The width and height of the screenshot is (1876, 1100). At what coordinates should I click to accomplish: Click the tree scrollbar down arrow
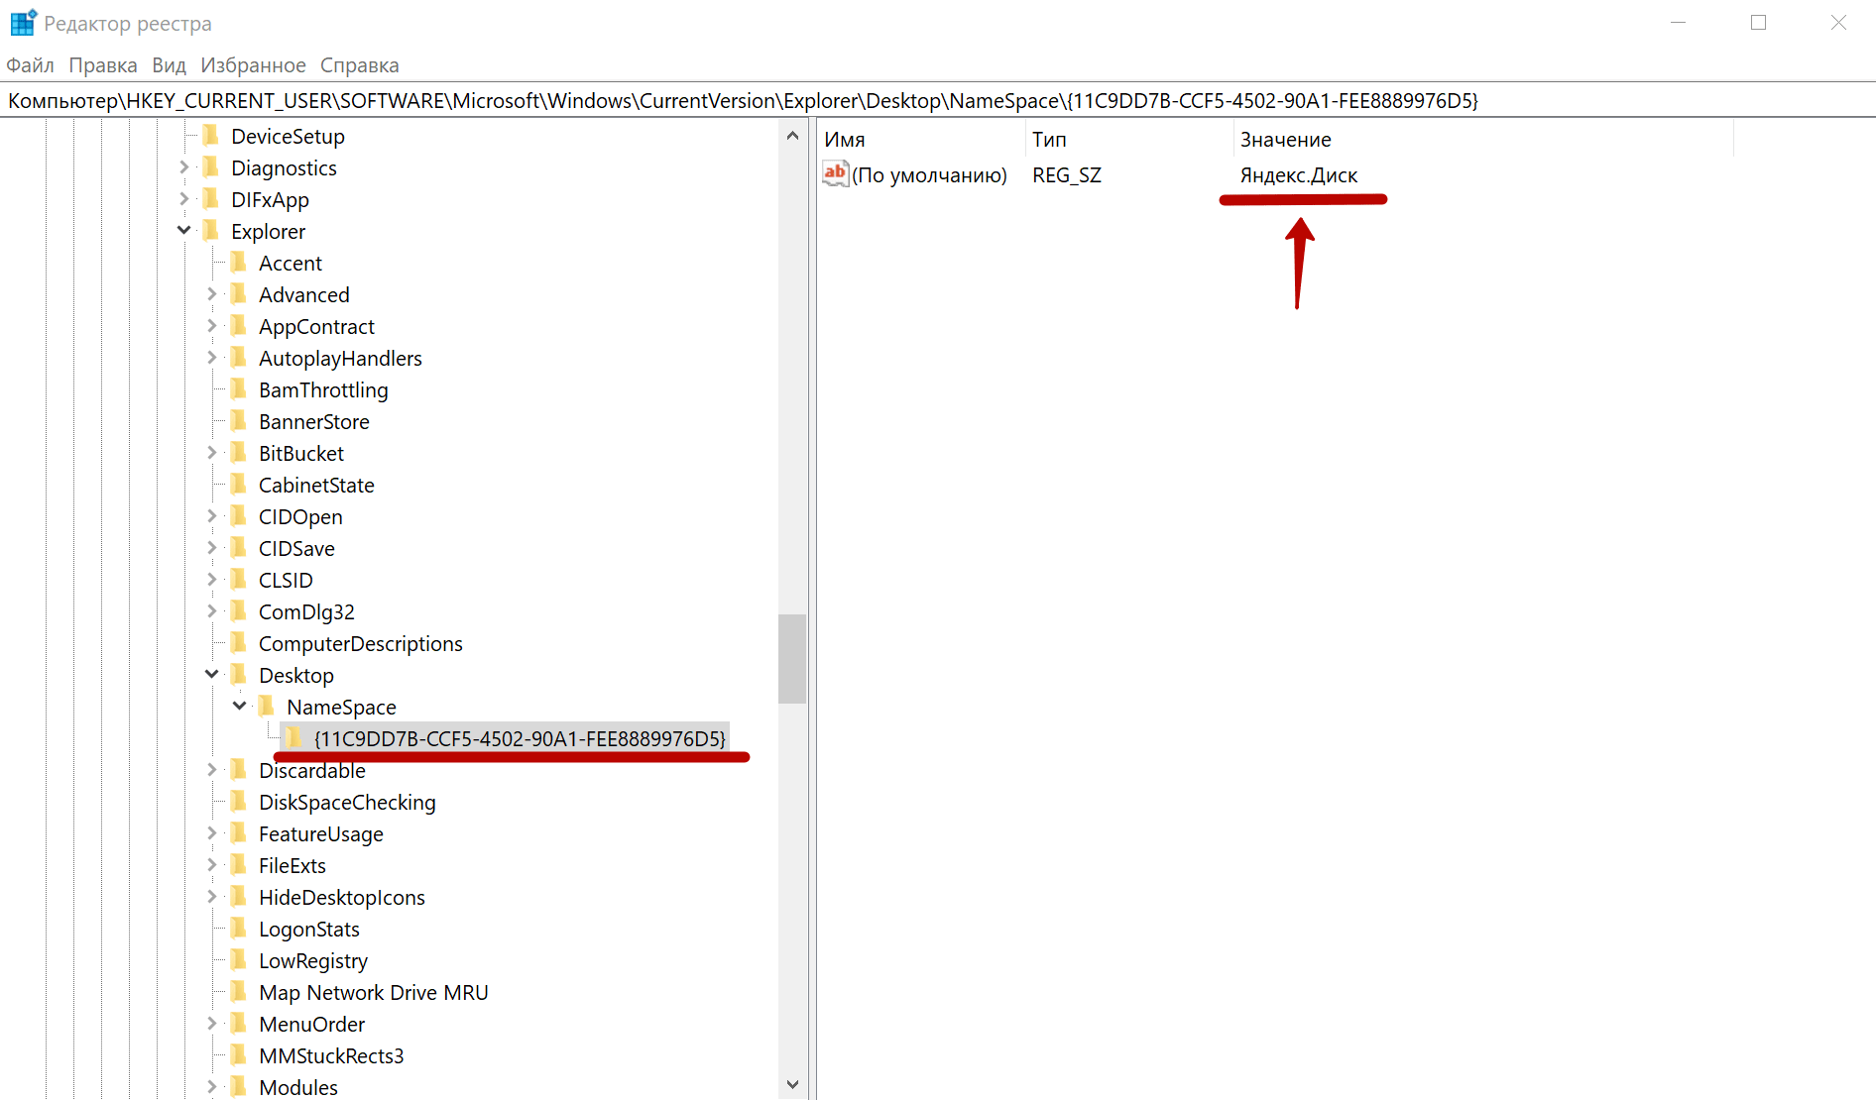point(792,1084)
